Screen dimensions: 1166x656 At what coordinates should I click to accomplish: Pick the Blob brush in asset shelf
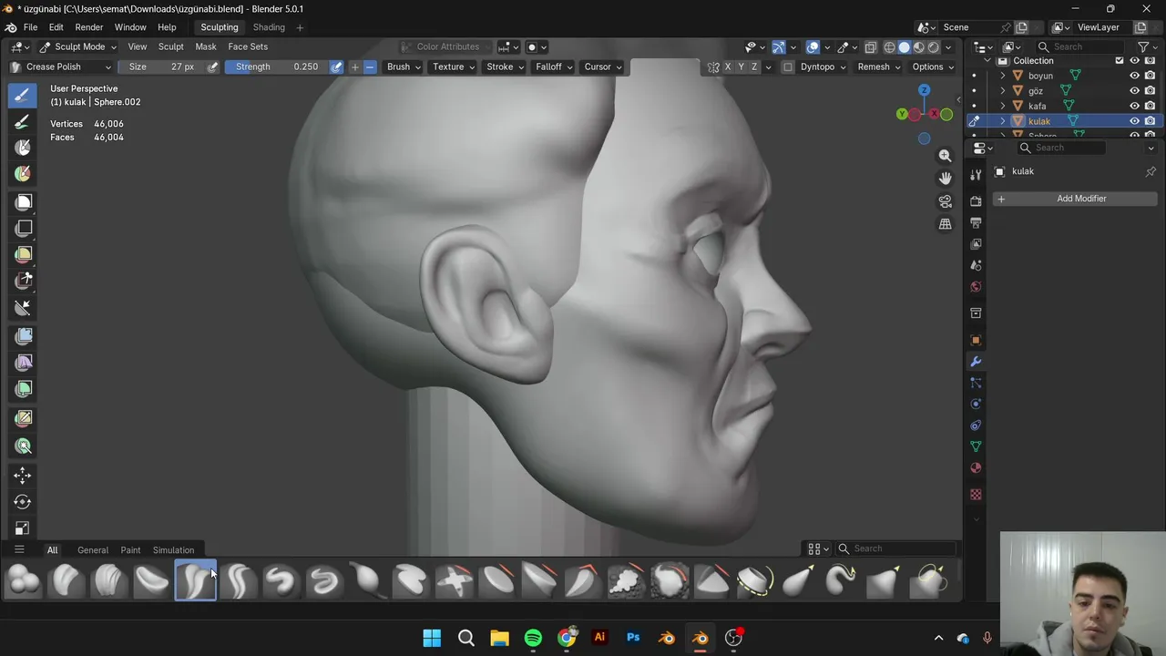[23, 580]
